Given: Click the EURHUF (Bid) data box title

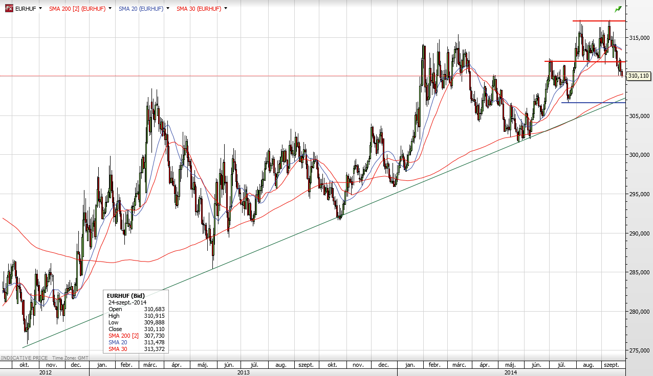Looking at the screenshot, I should 125,296.
